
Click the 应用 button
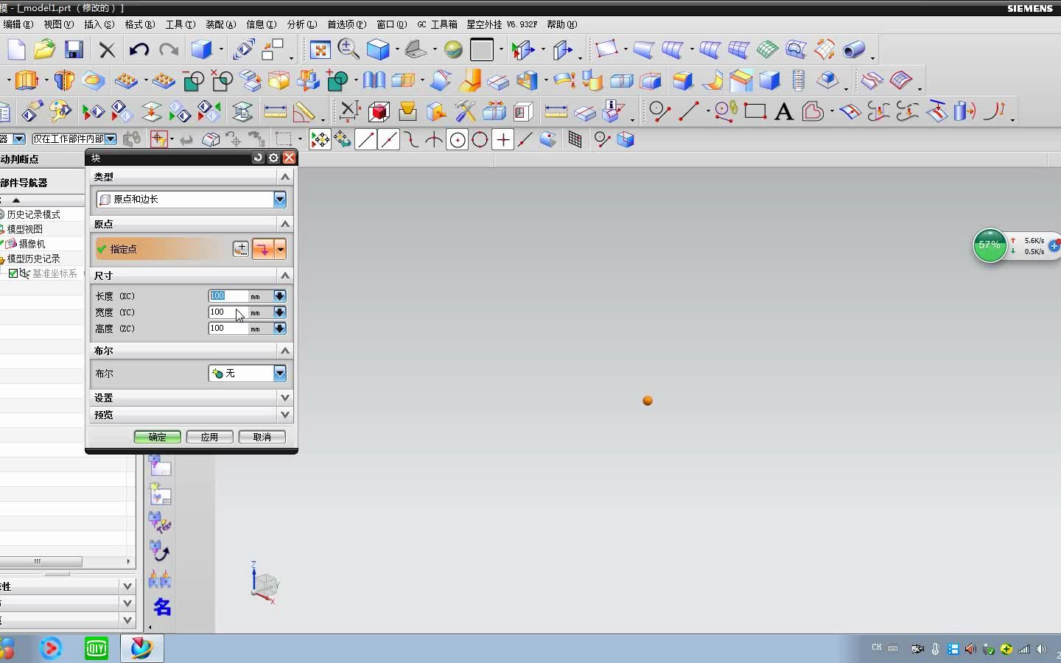(x=210, y=437)
